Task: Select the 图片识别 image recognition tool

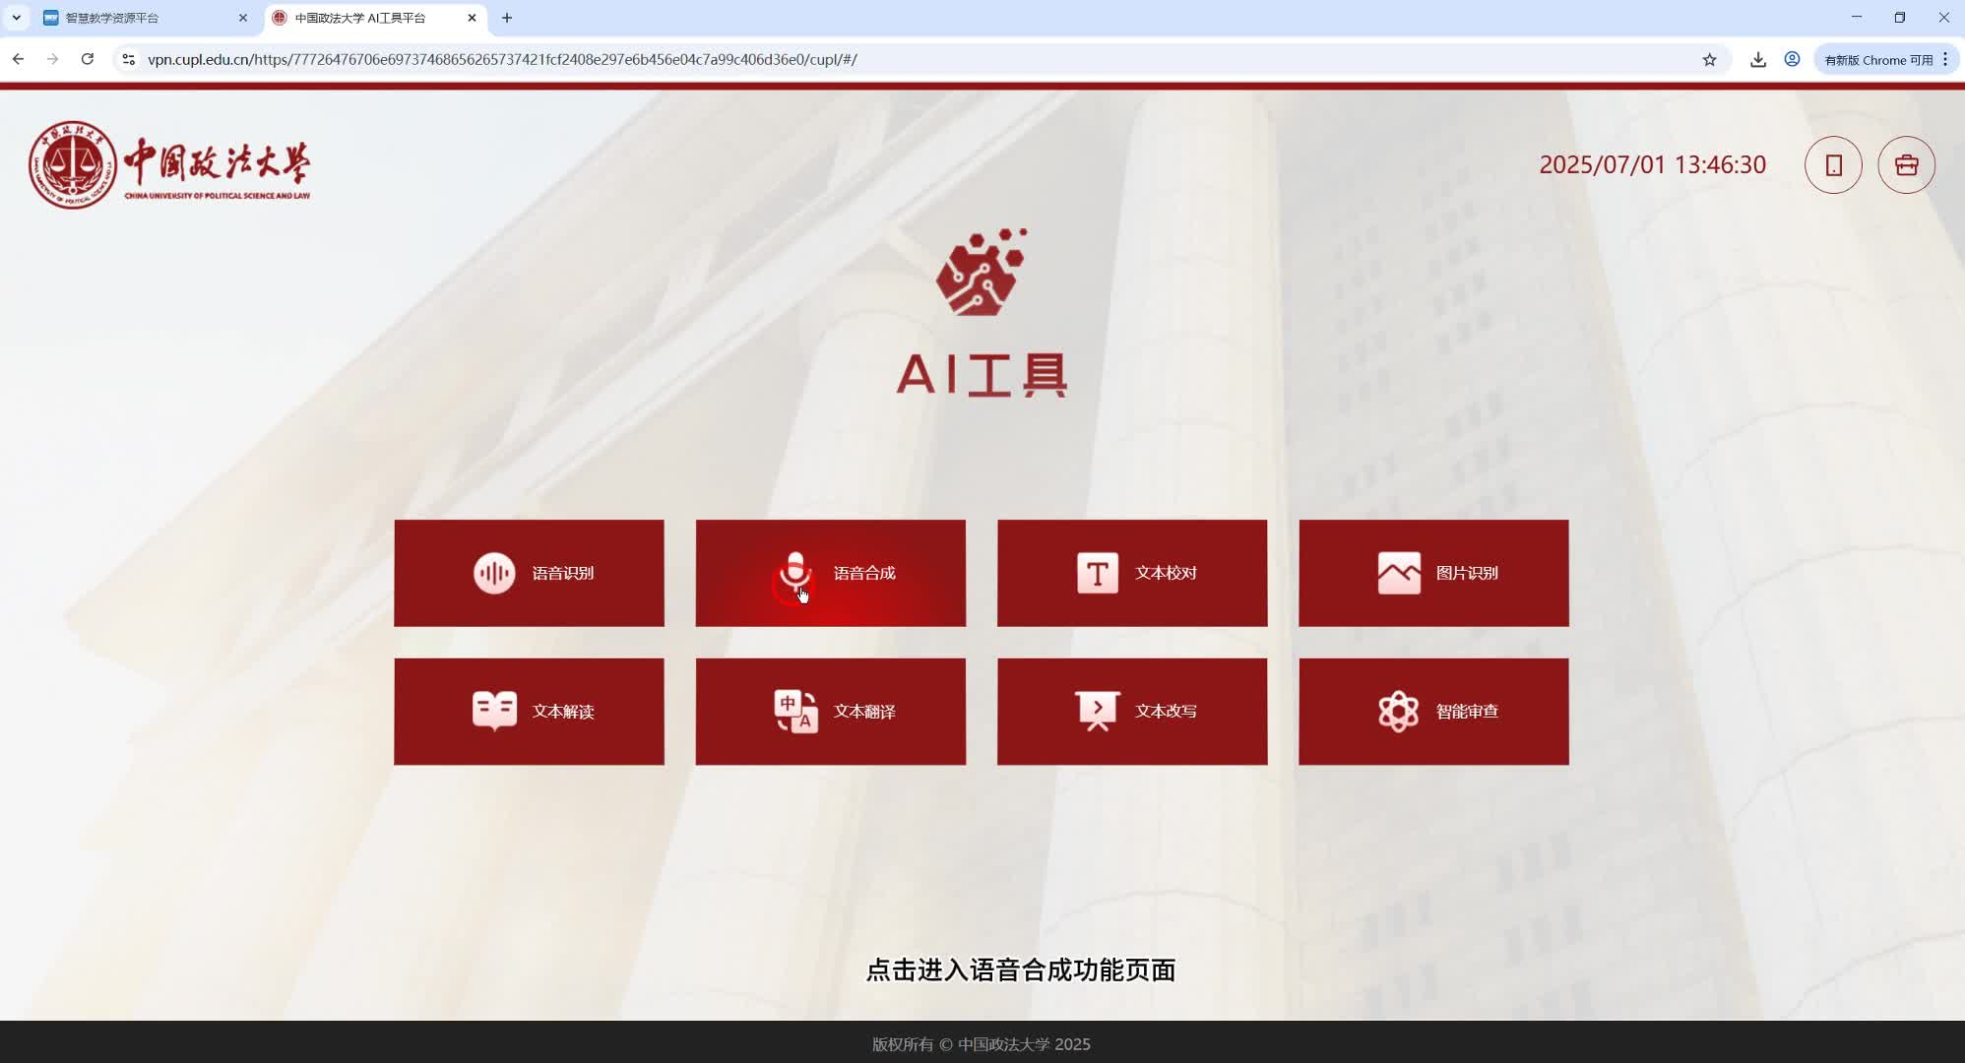Action: click(x=1433, y=573)
